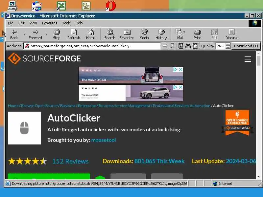Stop the page loading
This screenshot has height=197, width=263.
pos(57,34)
